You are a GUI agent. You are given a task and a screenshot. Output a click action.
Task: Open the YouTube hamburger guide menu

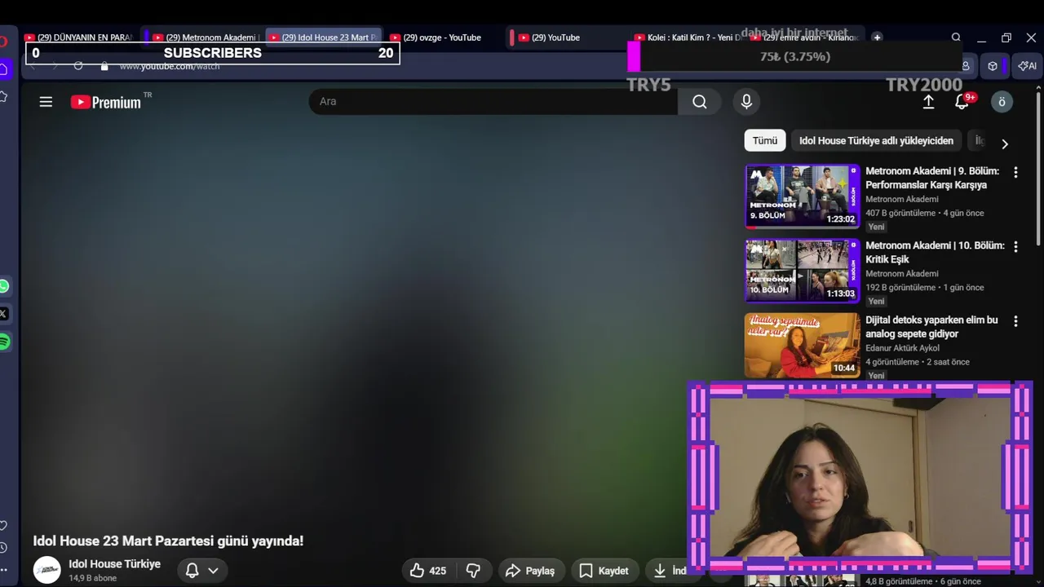click(x=46, y=102)
